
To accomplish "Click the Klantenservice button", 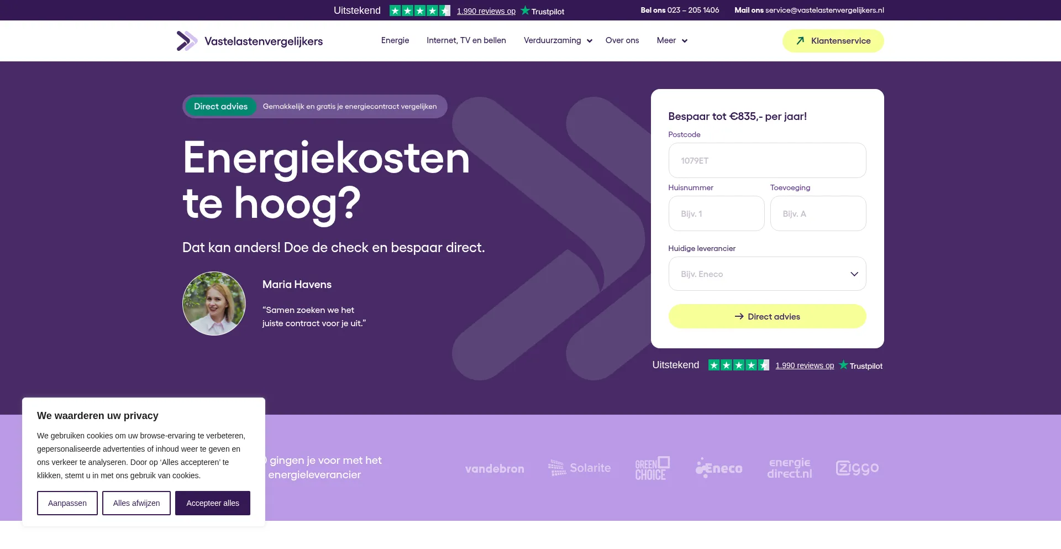I will (x=833, y=41).
